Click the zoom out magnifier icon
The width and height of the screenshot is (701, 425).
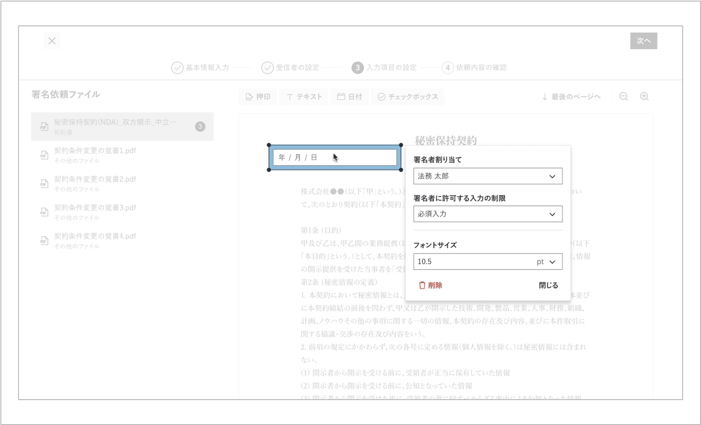point(623,96)
